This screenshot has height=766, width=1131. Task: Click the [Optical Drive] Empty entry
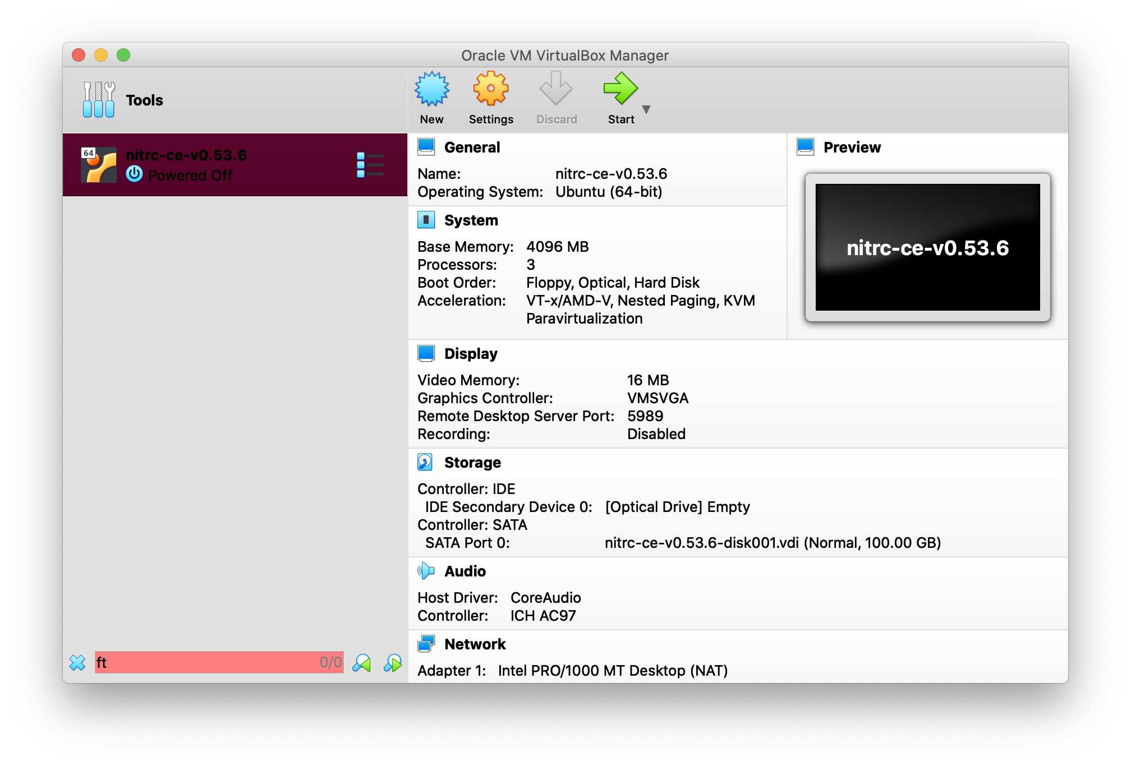point(677,507)
